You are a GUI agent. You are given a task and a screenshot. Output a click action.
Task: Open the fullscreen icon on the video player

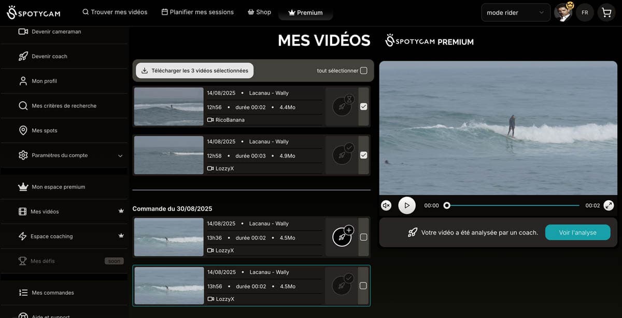pos(609,205)
